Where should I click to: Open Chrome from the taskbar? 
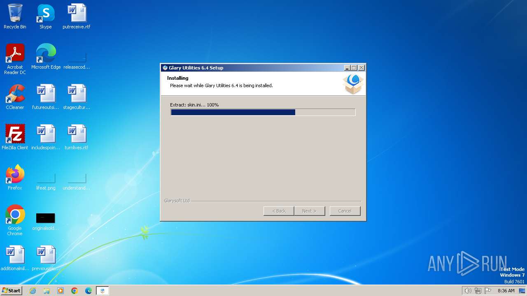pos(75,291)
